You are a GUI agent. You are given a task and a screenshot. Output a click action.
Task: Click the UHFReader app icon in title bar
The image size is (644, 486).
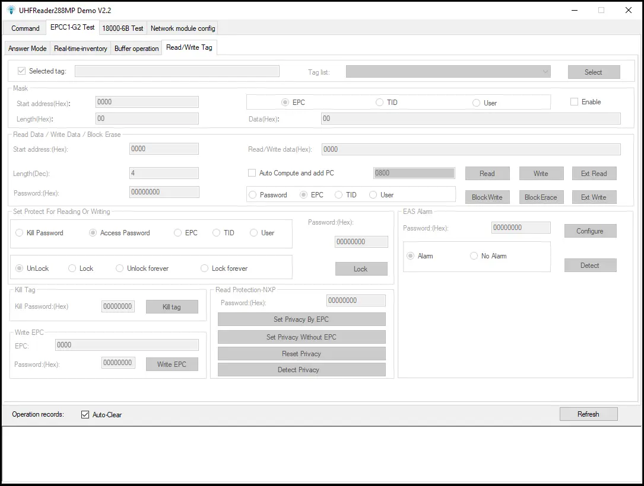(11, 10)
